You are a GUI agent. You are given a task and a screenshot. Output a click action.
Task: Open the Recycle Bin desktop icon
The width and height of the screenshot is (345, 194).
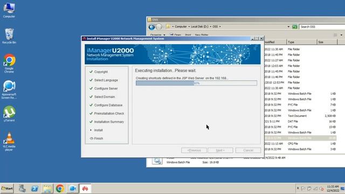click(9, 36)
